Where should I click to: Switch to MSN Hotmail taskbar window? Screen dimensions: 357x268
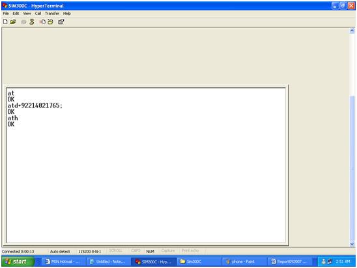click(63, 261)
